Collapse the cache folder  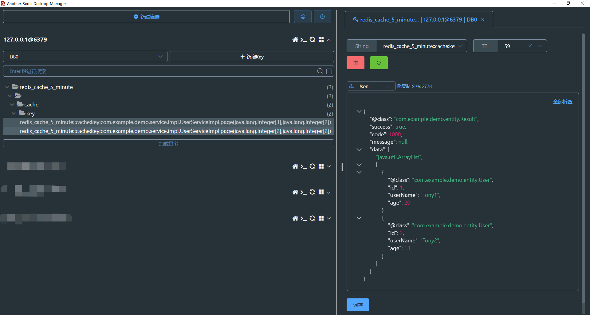pyautogui.click(x=12, y=105)
